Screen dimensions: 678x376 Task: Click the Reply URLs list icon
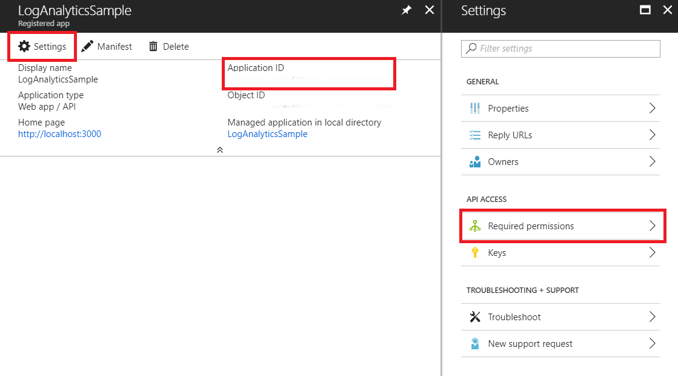click(475, 135)
